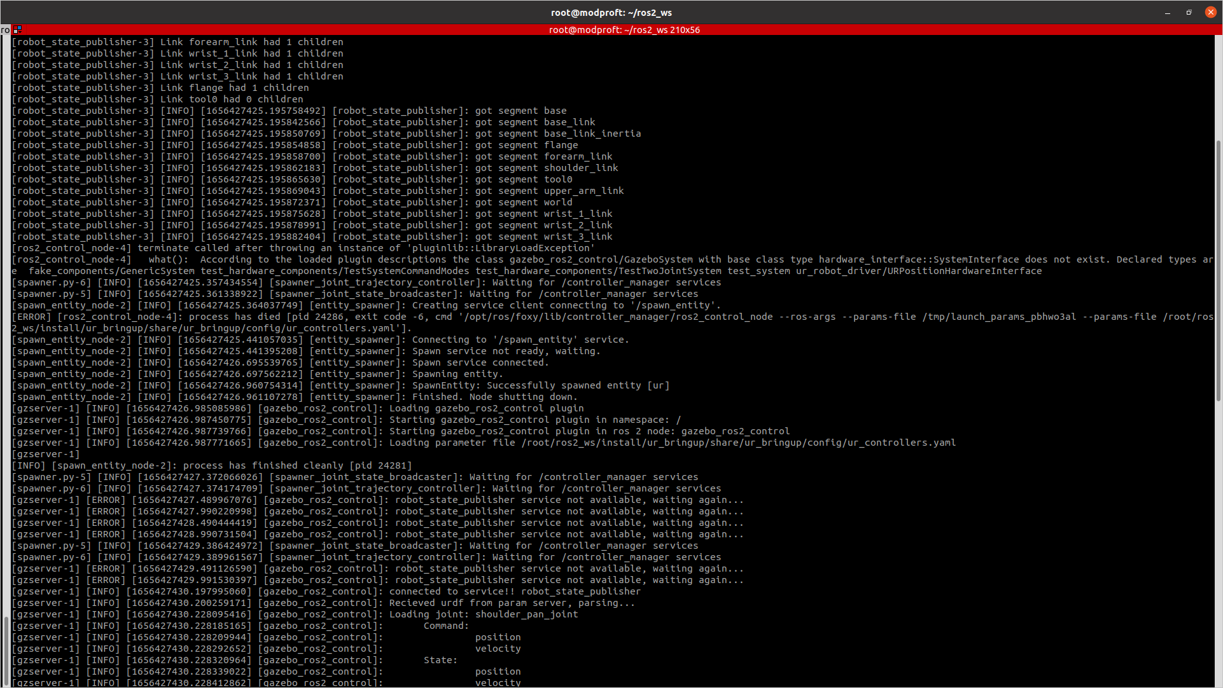Click the line 'Link wrist_1_link had 1 children'
The height and width of the screenshot is (688, 1223).
[x=251, y=53]
